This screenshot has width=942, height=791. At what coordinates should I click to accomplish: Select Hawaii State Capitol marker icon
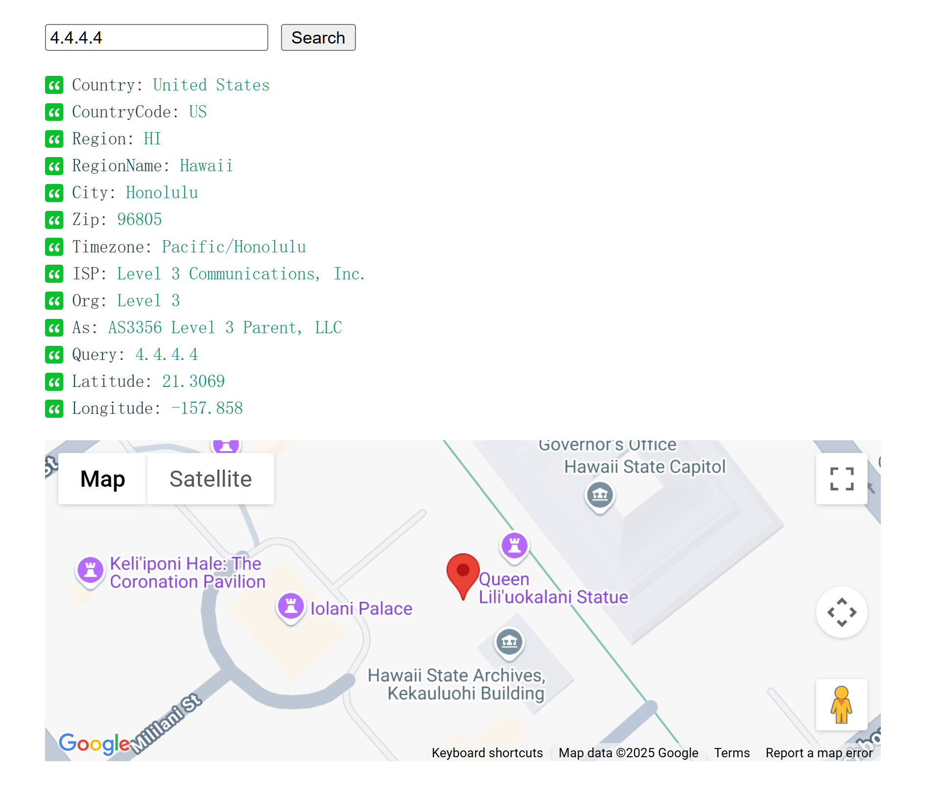[600, 496]
